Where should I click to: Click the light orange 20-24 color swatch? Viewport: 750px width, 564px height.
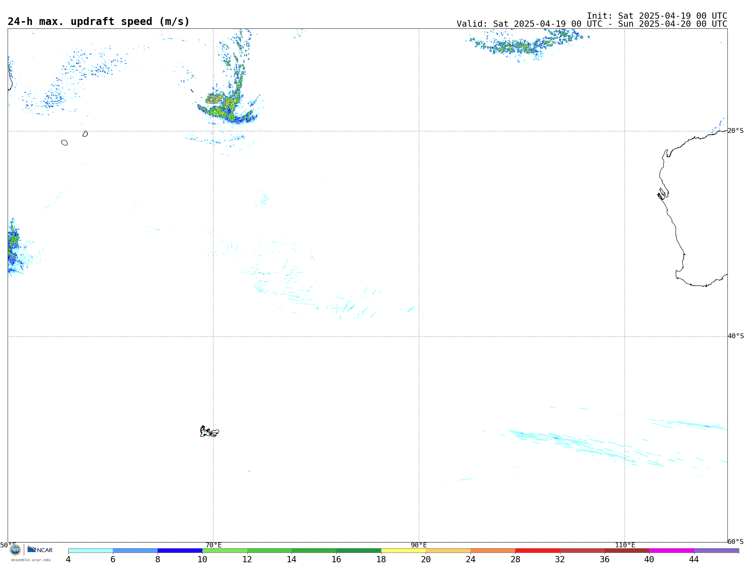click(448, 551)
